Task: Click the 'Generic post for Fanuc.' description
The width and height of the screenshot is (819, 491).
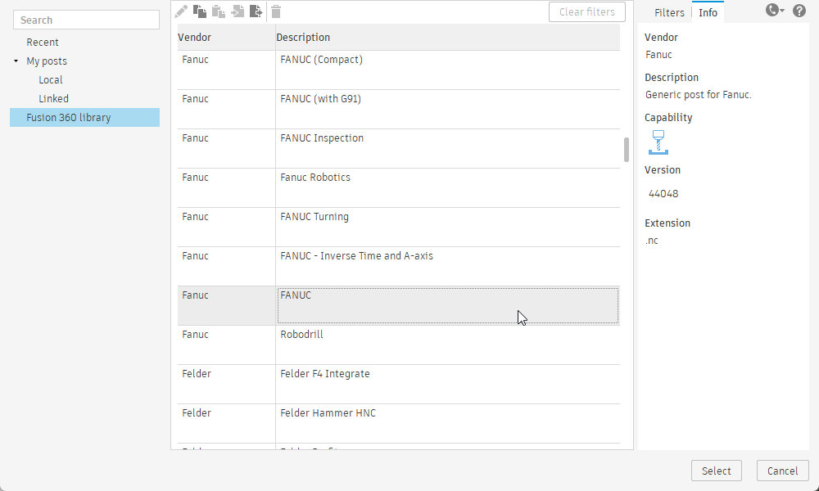Action: (699, 94)
